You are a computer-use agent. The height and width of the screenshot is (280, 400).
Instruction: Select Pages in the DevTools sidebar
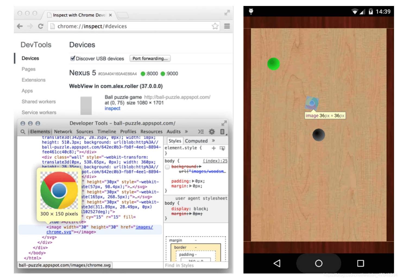pos(29,69)
